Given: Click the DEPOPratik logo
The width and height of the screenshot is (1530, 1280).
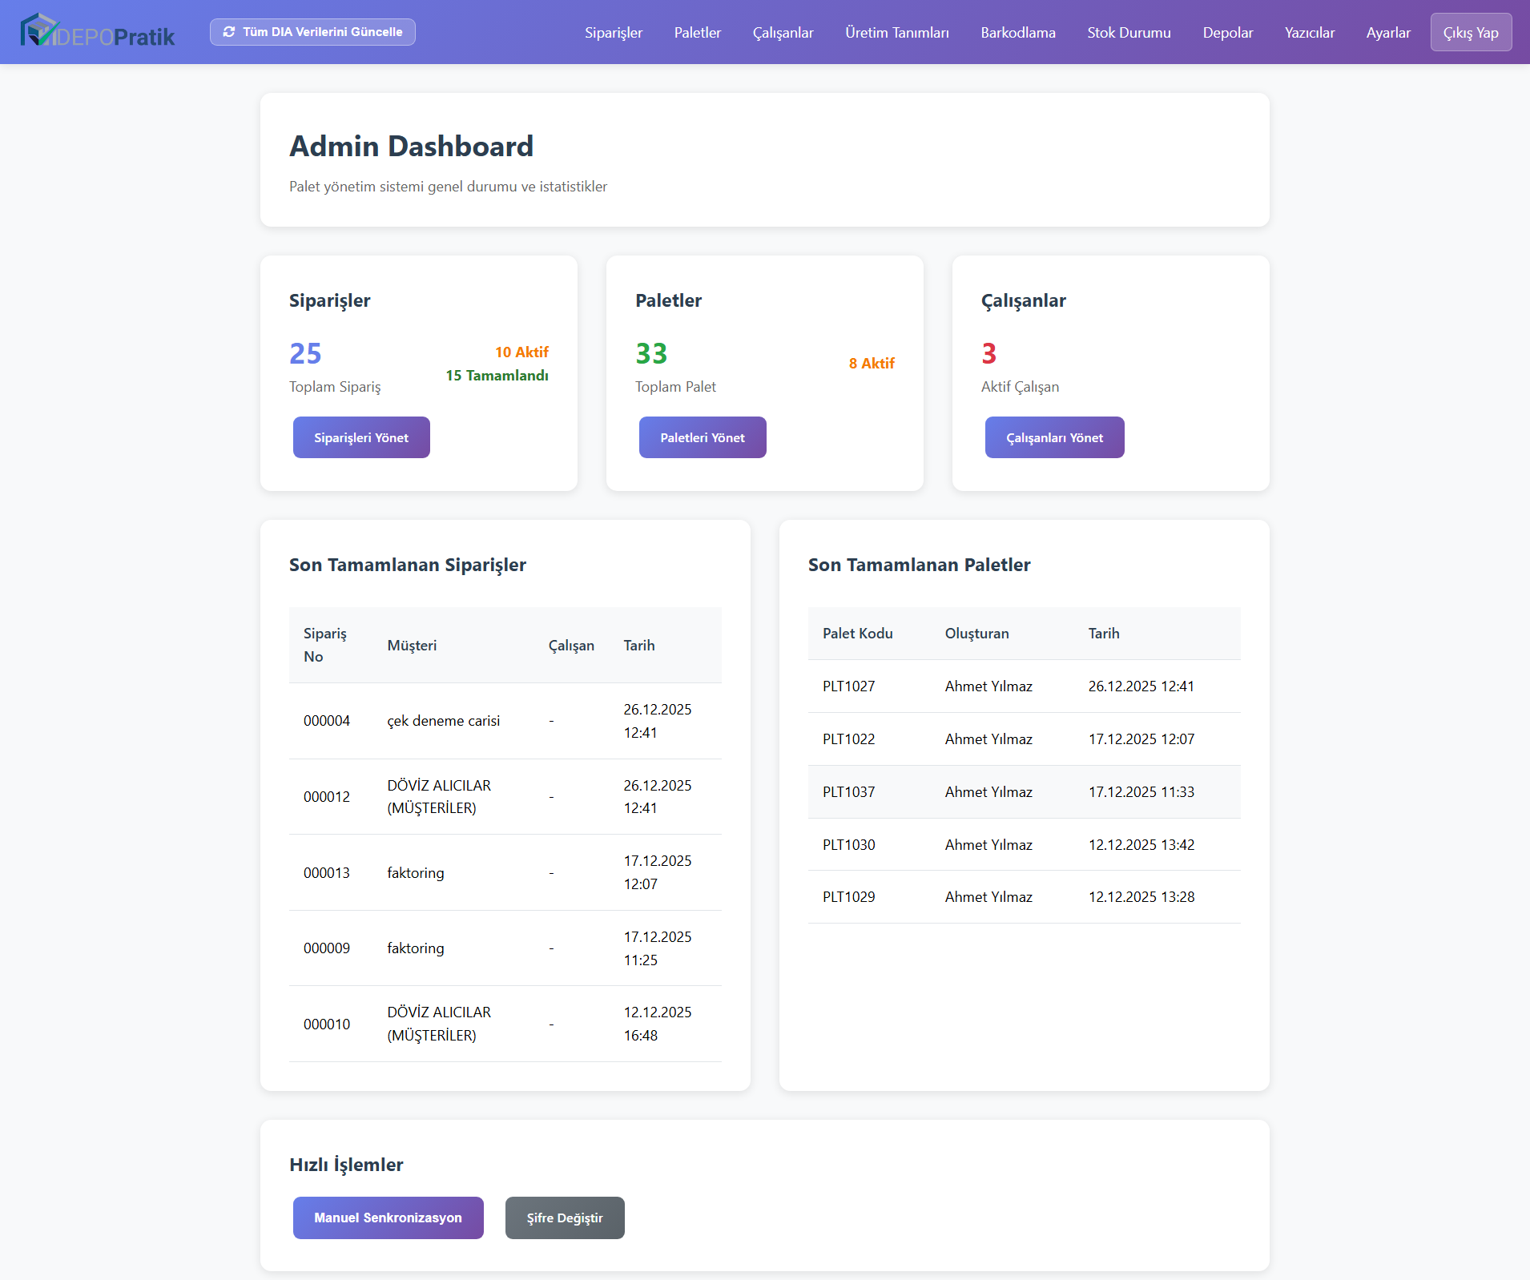Looking at the screenshot, I should click(x=96, y=32).
